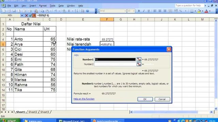The image size is (218, 122).
Task: Expand the Fill Color dropdown arrow
Action: click(202, 11)
